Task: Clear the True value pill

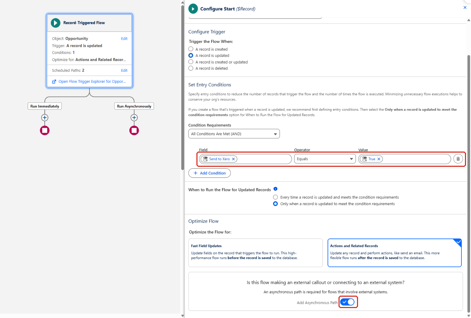Action: click(x=379, y=159)
